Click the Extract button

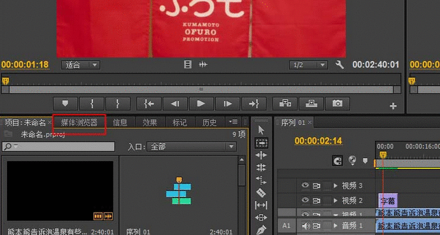click(x=311, y=104)
